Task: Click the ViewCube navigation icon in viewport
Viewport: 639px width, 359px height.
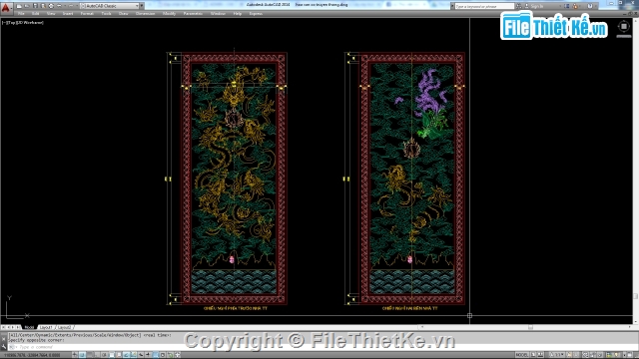Action: [x=623, y=27]
